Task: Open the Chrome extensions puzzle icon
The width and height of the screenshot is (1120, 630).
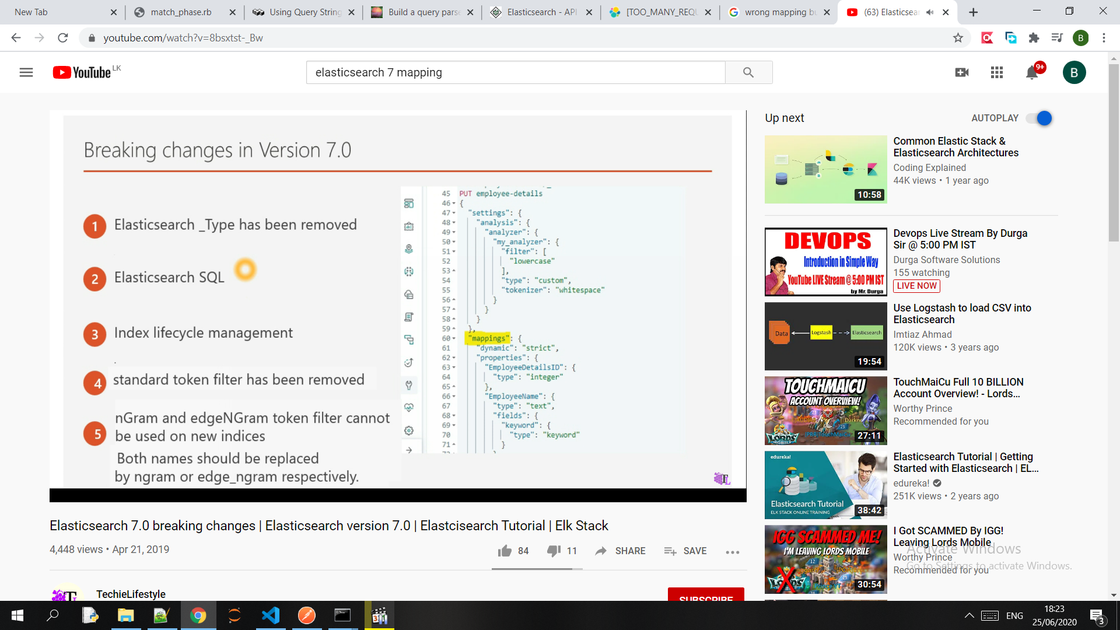Action: (x=1034, y=38)
